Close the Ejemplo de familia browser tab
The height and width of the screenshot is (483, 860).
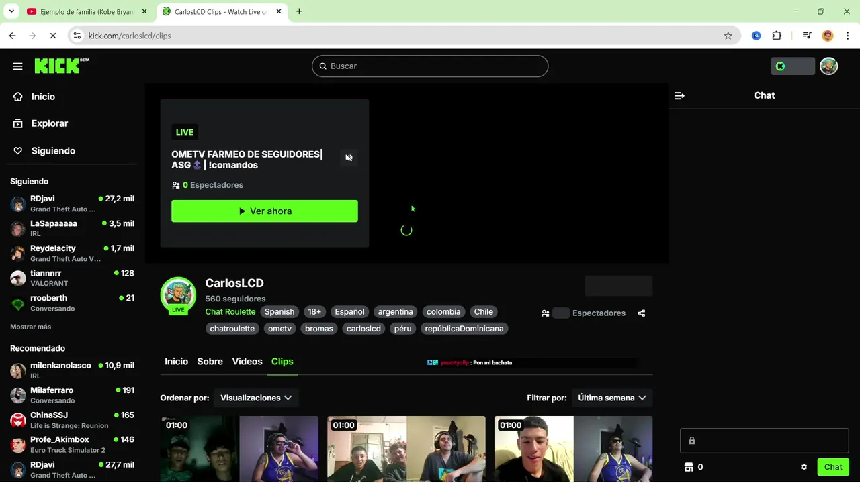(x=144, y=11)
